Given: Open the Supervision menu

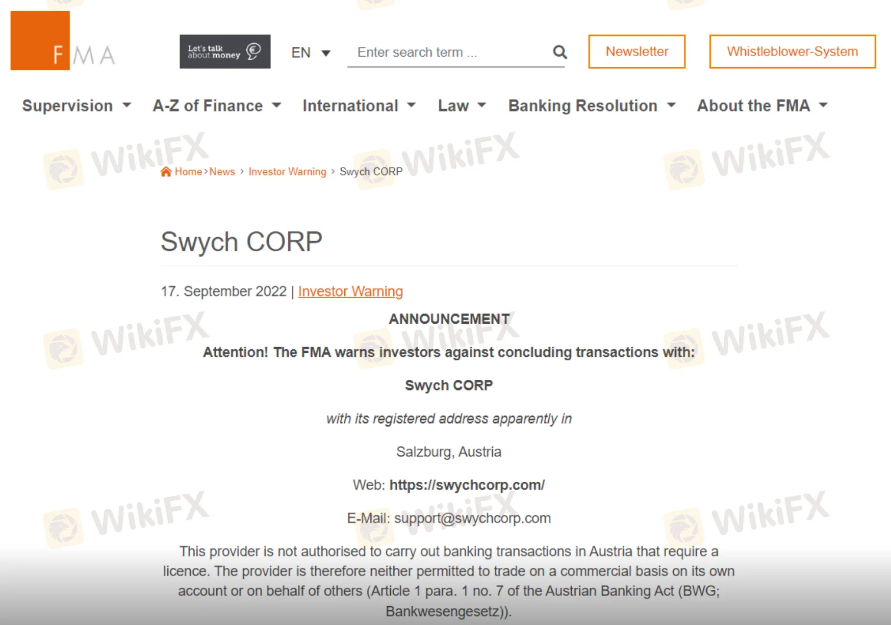Looking at the screenshot, I should 67,106.
